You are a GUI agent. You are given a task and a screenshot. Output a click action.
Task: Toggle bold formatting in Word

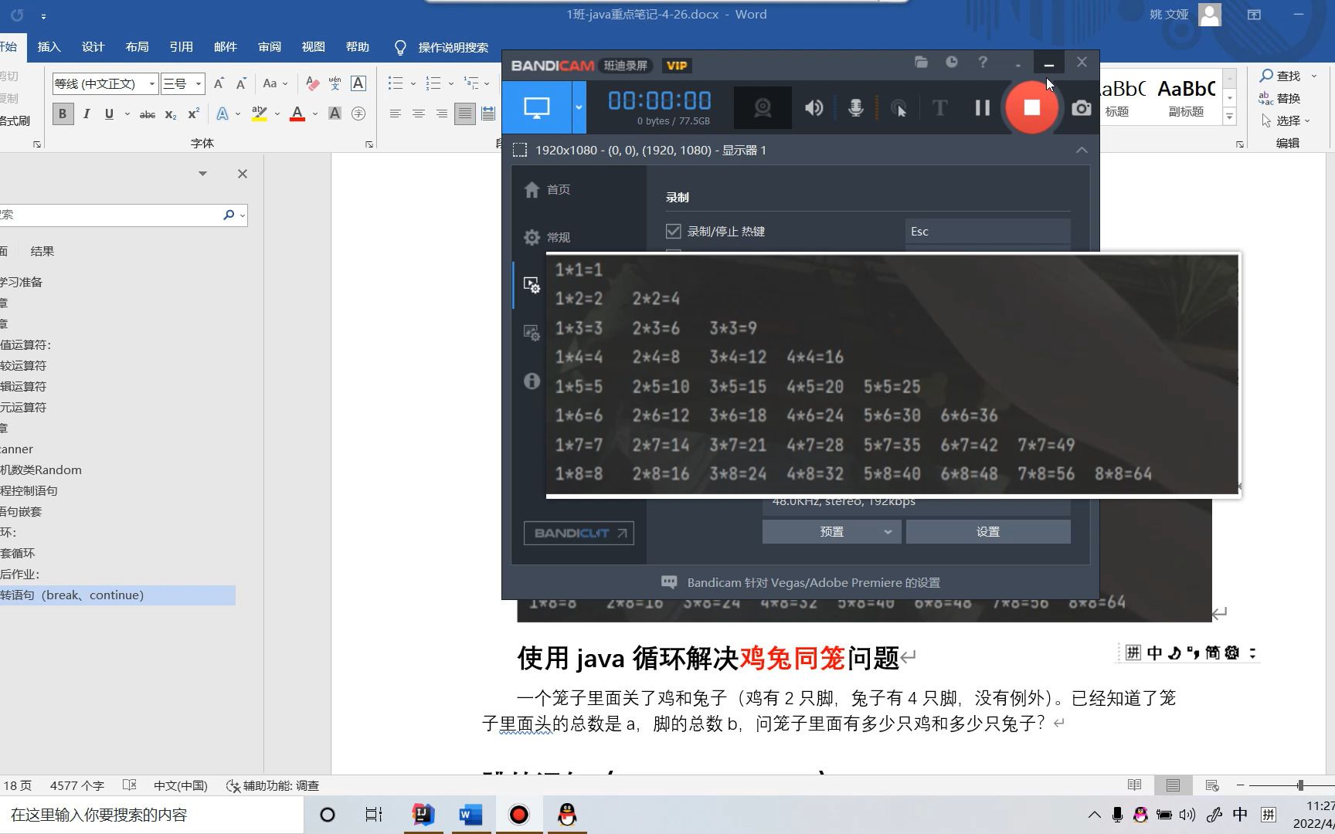tap(63, 114)
